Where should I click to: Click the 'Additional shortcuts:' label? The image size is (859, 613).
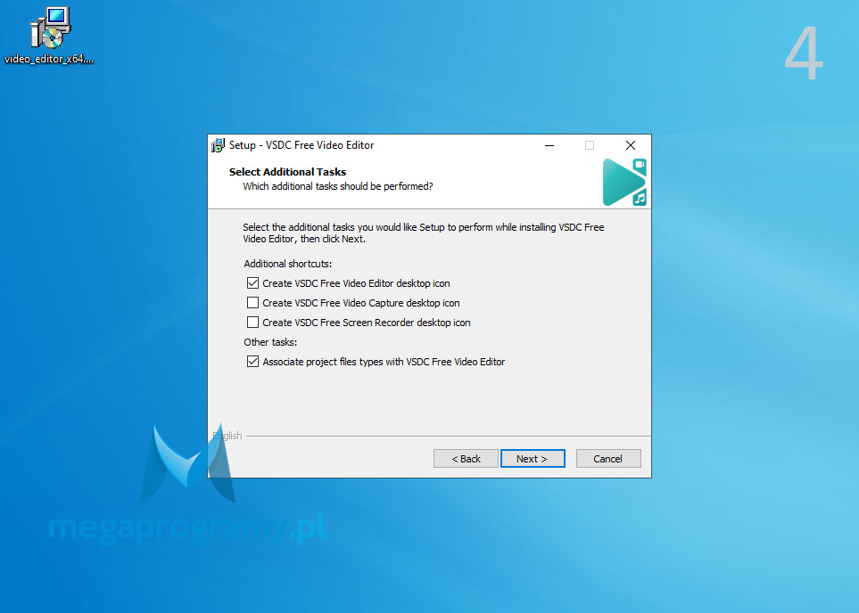288,264
